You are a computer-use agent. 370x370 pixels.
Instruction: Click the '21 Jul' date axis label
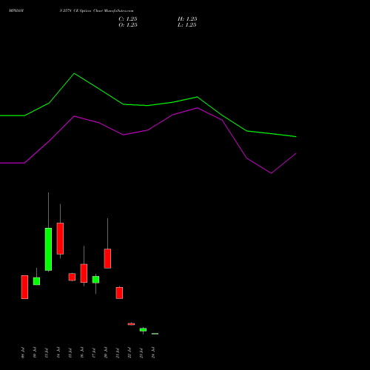[x=118, y=352]
